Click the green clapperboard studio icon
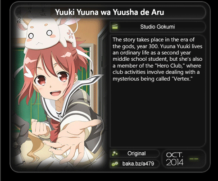The image size is (218, 181). (x=115, y=27)
